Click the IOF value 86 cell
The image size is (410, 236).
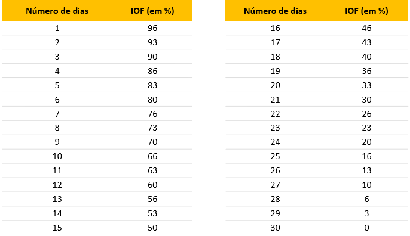[x=152, y=71]
